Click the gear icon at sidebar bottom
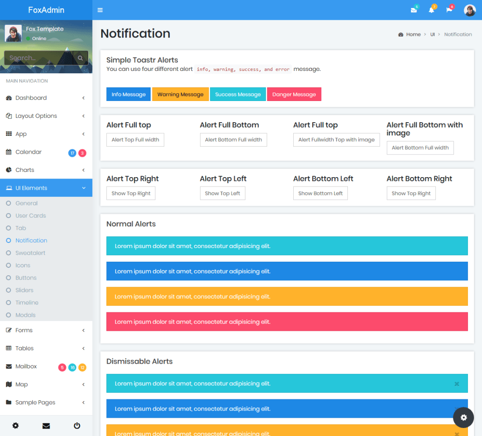 (15, 426)
